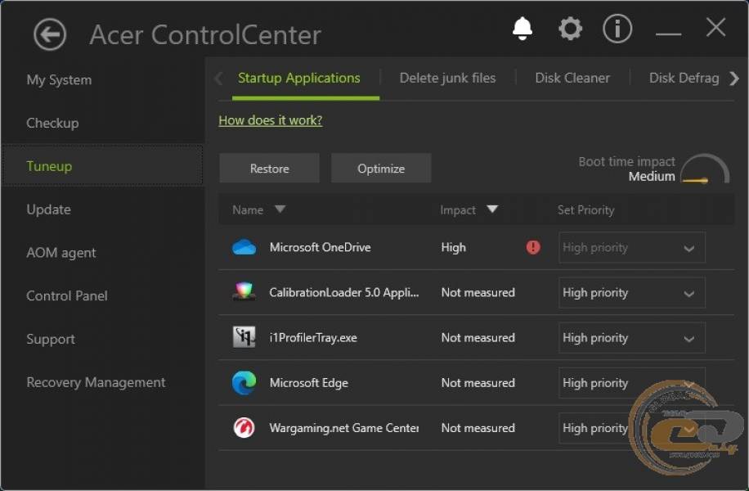The width and height of the screenshot is (749, 491).
Task: Open the Disk Defrag tab
Action: (x=684, y=78)
